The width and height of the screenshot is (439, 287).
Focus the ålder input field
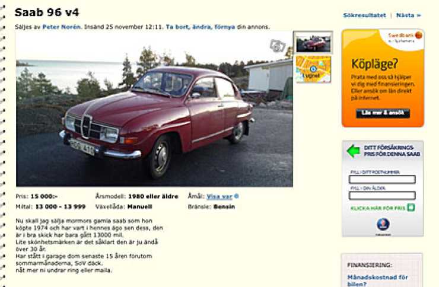[382, 196]
